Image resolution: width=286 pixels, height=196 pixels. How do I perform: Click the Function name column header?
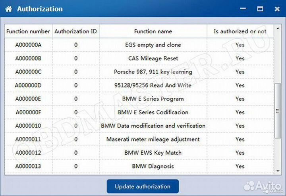(153, 31)
